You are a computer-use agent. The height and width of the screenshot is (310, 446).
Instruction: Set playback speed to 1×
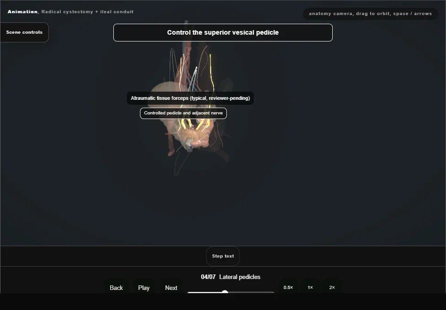[x=310, y=287]
